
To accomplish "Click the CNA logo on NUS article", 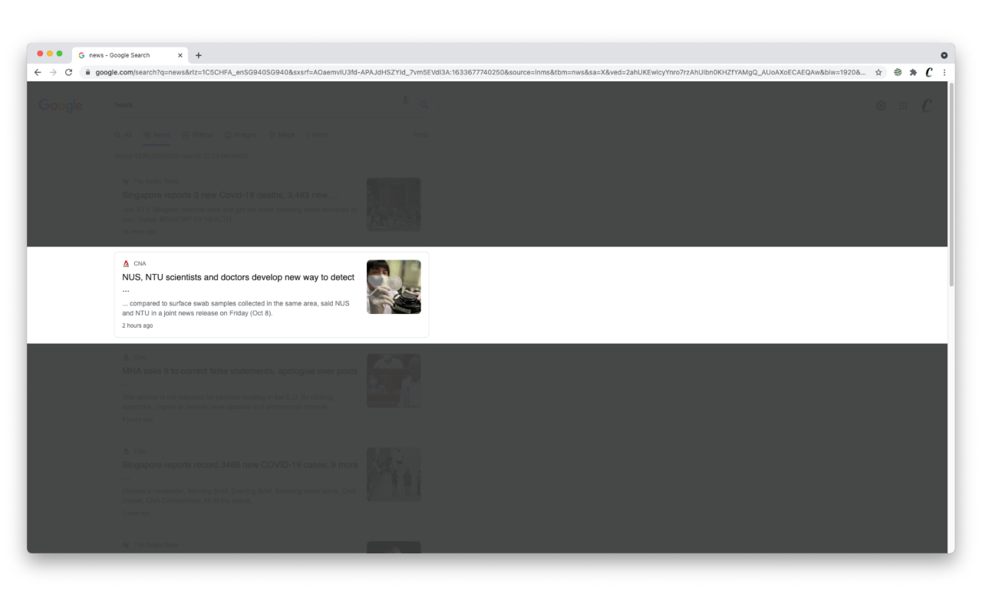I will 127,263.
